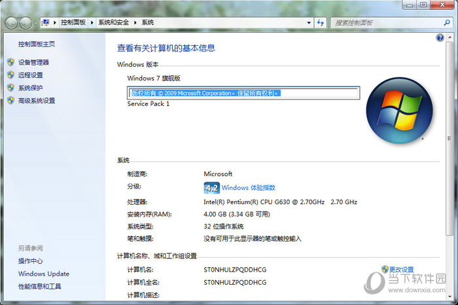Click the shield icon next to 设备管理器
Viewport: 458px width, 305px height.
(11, 62)
